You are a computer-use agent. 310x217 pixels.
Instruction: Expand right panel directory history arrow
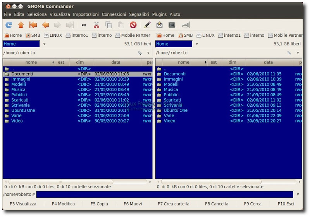click(x=298, y=53)
